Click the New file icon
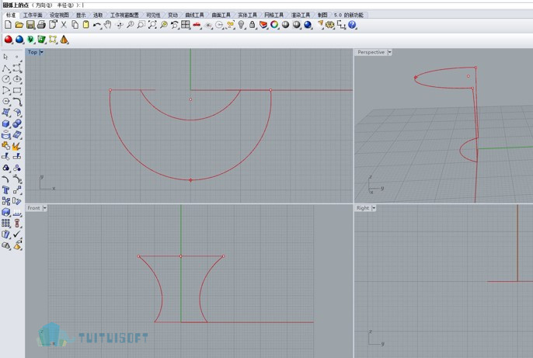This screenshot has height=358, width=533. pos(8,24)
